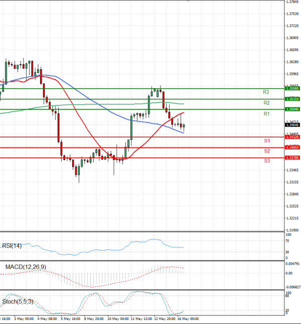Viewport: 301px width, 324px height.
Task: Click the S3 support label
Action: (267, 161)
